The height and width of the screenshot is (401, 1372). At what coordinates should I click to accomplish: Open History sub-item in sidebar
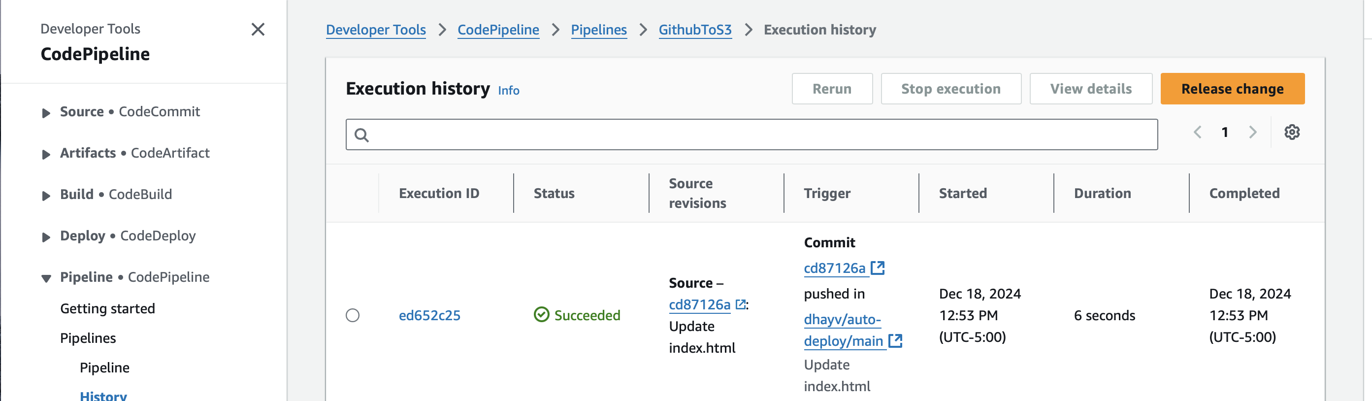coord(103,395)
